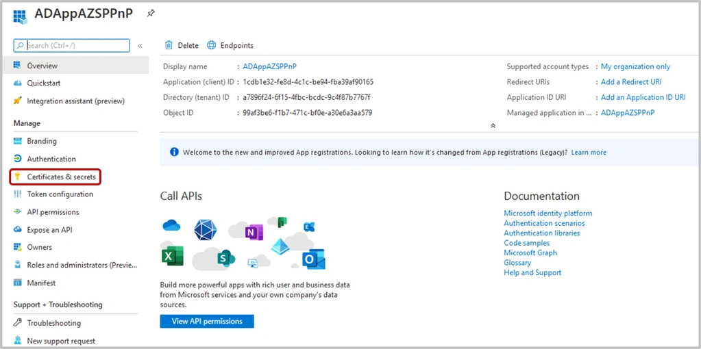Click the Excel icon in Call APIs

click(x=173, y=256)
